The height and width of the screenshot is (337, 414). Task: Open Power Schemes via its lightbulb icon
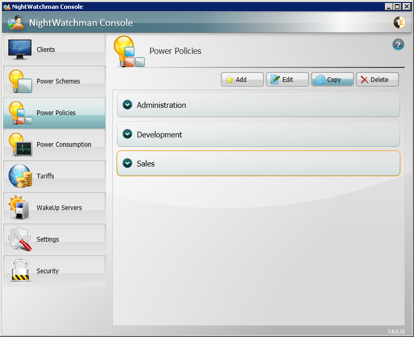pyautogui.click(x=20, y=81)
